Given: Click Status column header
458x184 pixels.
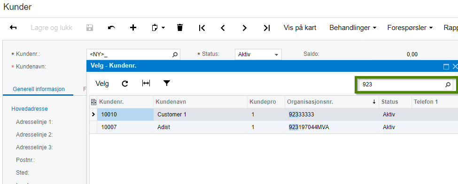Looking at the screenshot, I should (395, 102).
